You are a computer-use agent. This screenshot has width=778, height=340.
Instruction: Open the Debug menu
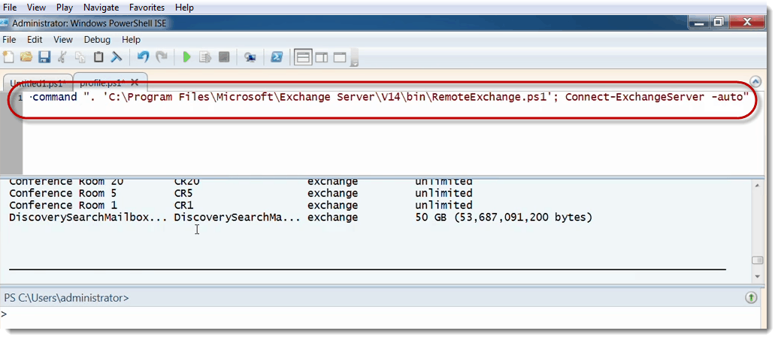click(97, 40)
